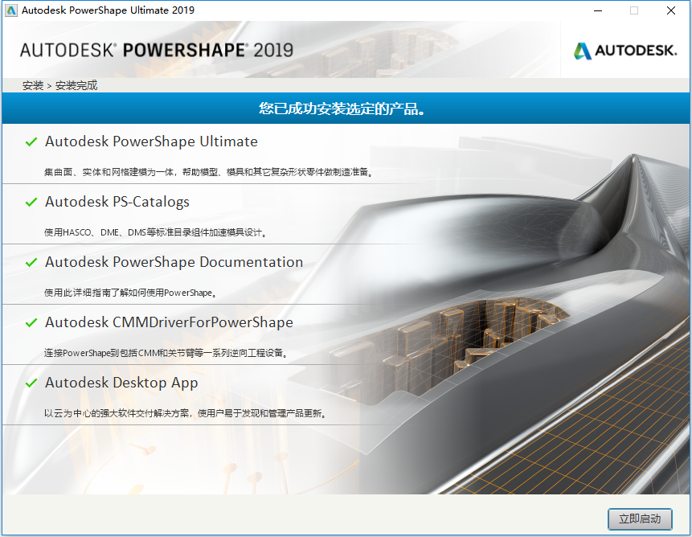Click the installer icon in the title bar
692x537 pixels.
tap(11, 10)
